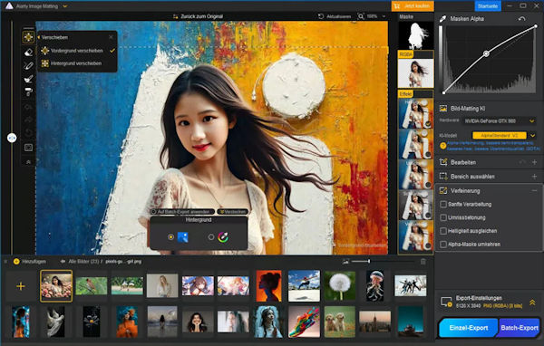Choose Hintergrund verschieben in move menu
This screenshot has height=346, width=544.
(x=76, y=63)
